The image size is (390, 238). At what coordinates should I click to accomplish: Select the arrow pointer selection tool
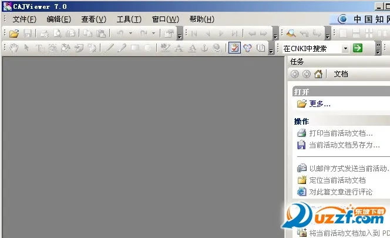(x=26, y=48)
